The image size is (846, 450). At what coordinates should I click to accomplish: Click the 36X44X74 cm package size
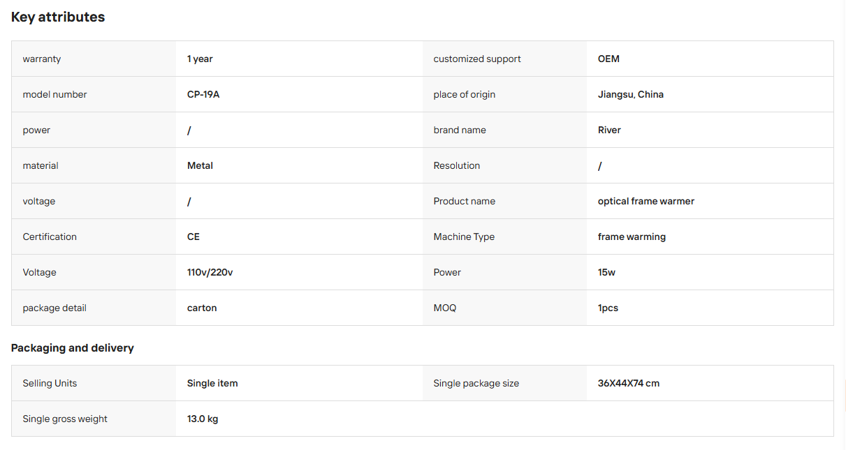coord(629,383)
